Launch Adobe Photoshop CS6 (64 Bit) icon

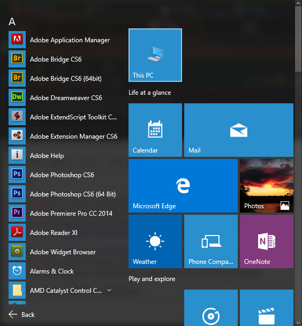click(x=17, y=194)
